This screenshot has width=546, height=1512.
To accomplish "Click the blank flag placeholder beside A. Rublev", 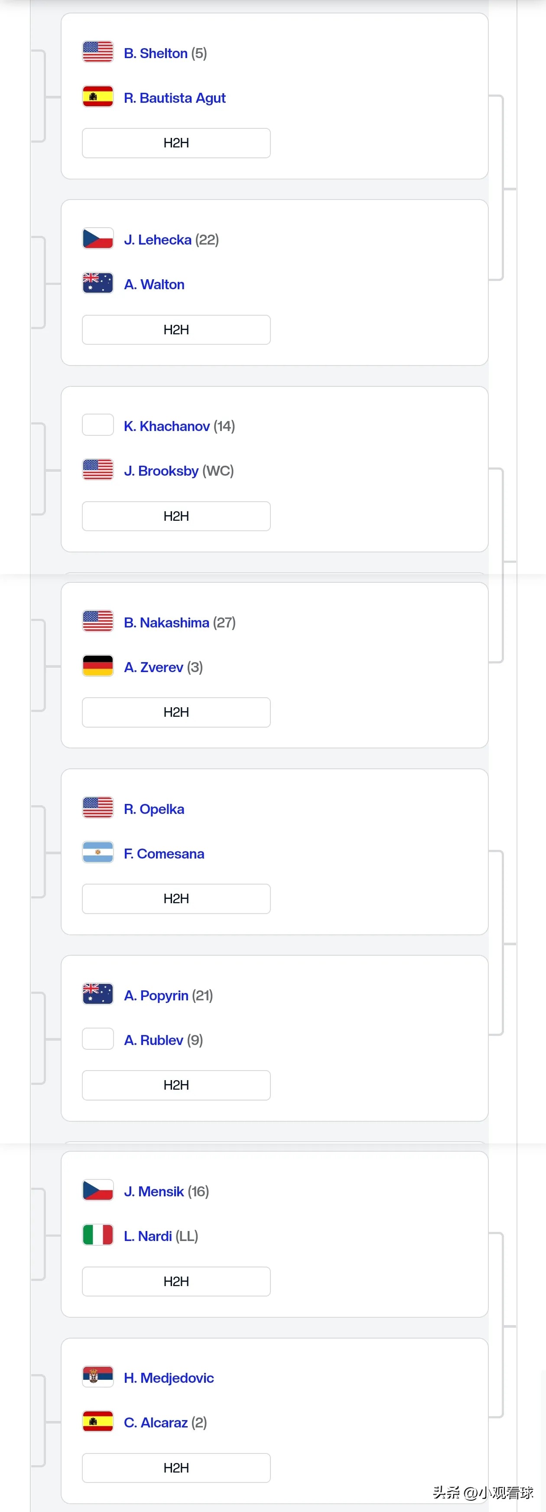I will click(x=98, y=1039).
